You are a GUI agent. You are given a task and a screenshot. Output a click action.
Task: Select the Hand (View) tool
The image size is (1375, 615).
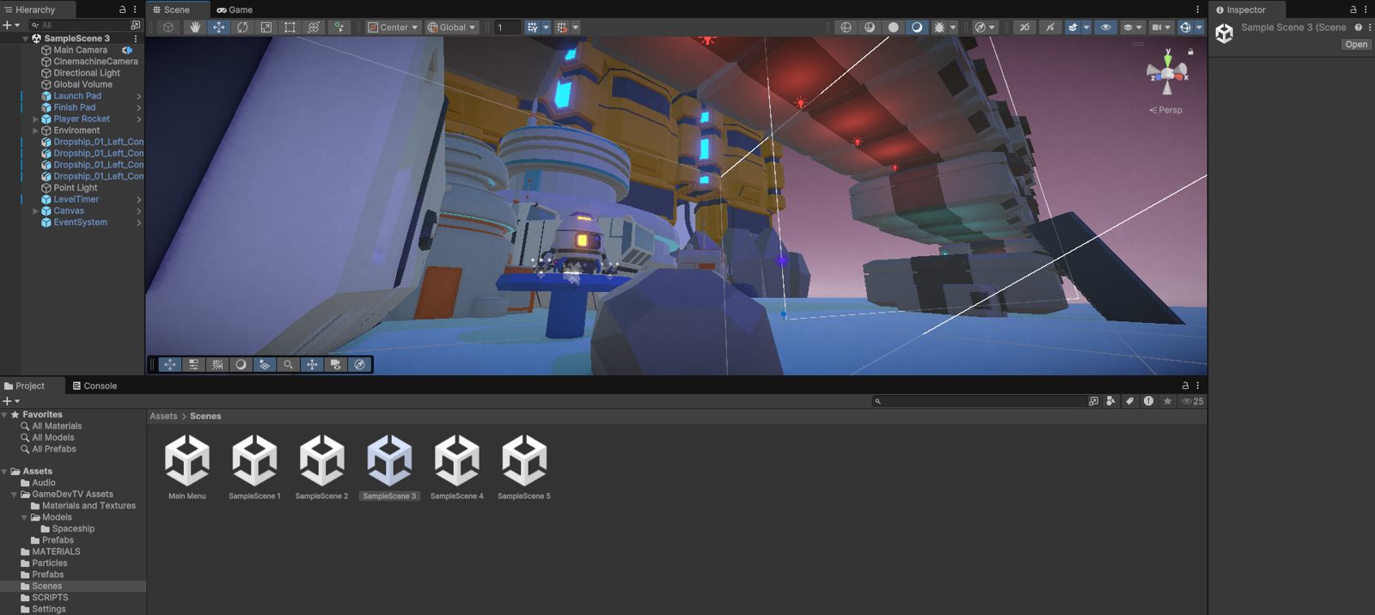tap(195, 27)
